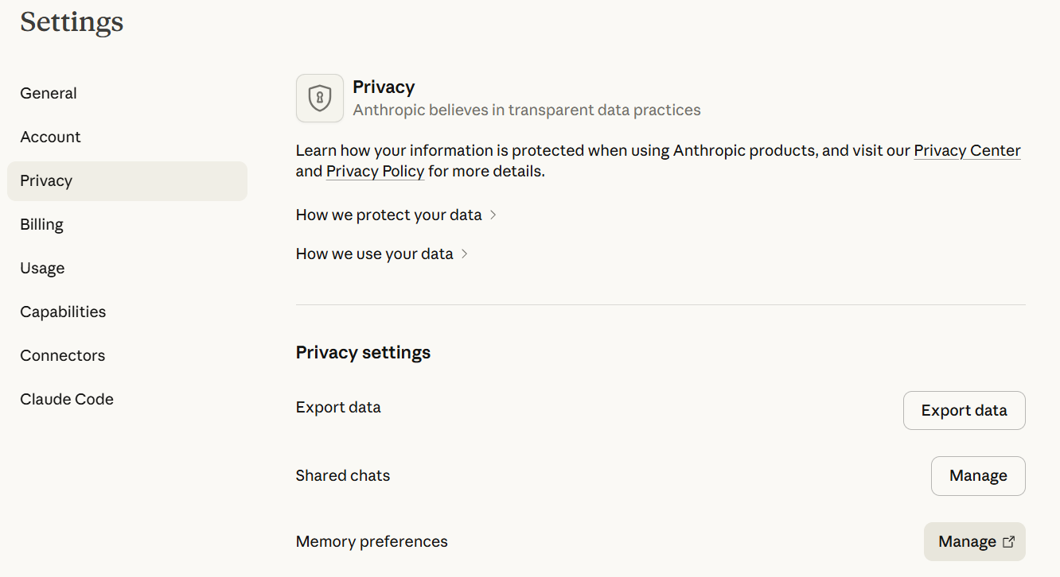Switch to the Usage section
Screen dimensions: 1060x577
point(42,269)
